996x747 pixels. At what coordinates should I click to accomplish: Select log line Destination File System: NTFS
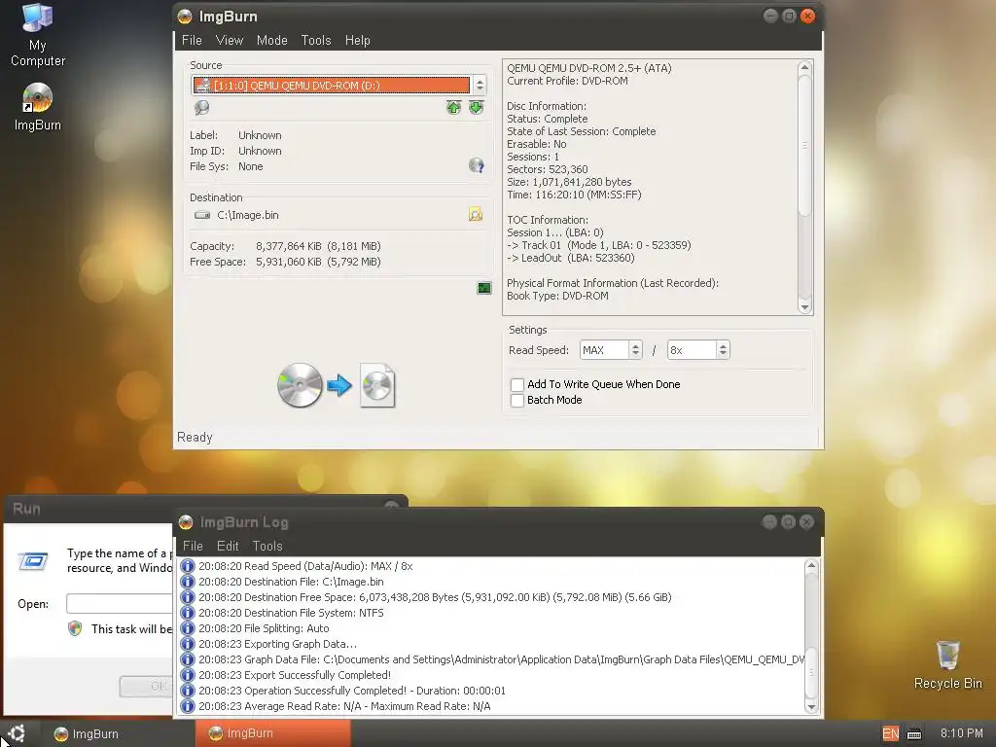coord(291,613)
